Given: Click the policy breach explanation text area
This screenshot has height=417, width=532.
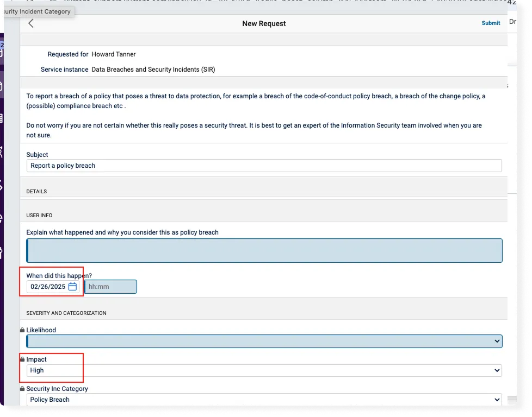Looking at the screenshot, I should pos(264,250).
